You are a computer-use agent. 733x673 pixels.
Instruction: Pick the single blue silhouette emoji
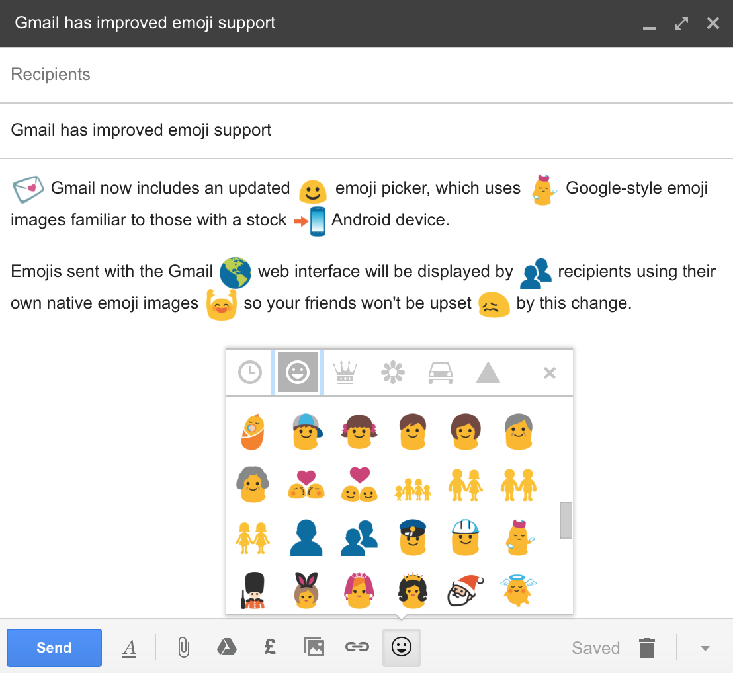point(306,538)
